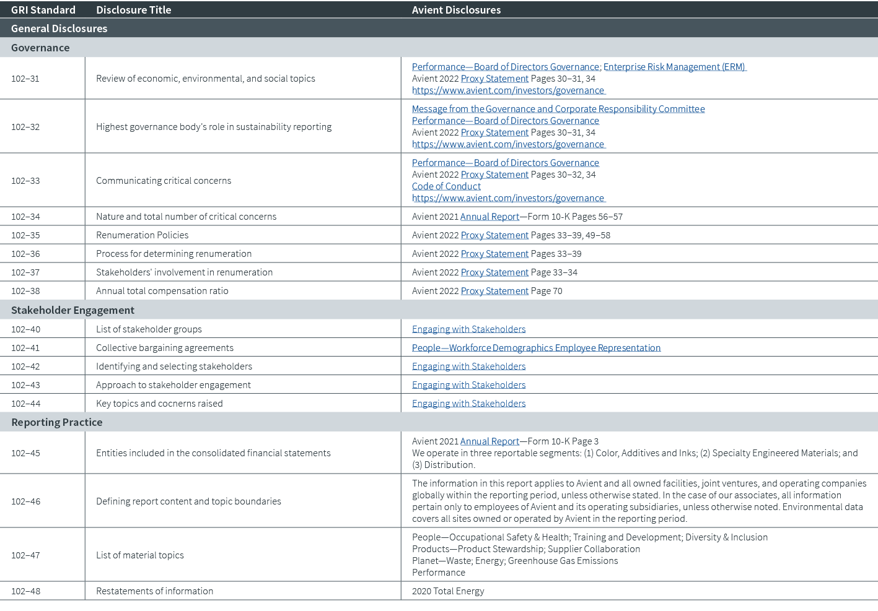This screenshot has height=611, width=878.
Task: Open Engaging with Stakeholders for Approach to stakeholder engagement
Action: point(468,384)
